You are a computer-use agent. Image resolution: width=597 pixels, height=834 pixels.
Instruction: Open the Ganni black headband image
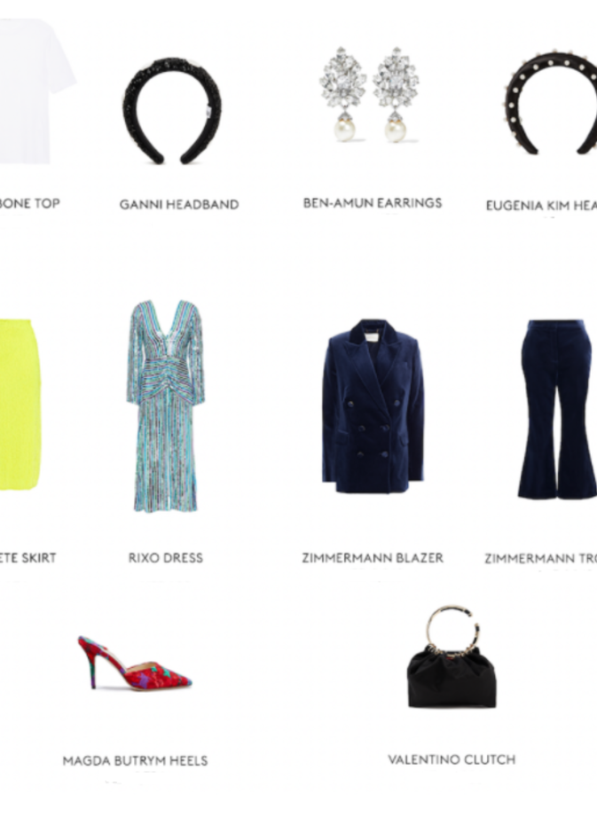[x=172, y=111]
